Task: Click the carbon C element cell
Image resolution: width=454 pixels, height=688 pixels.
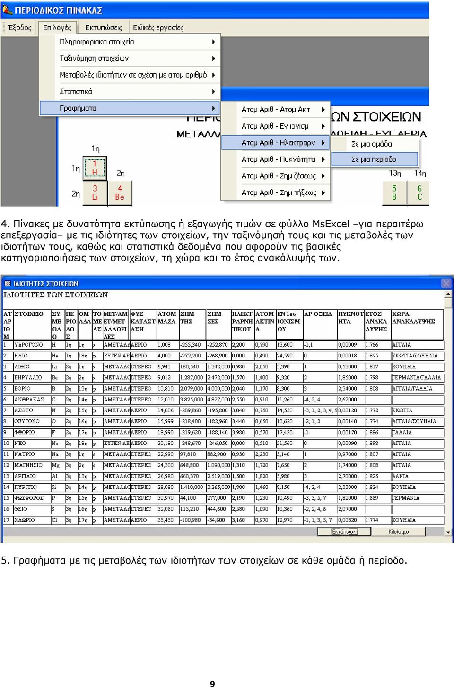Action: [x=419, y=192]
